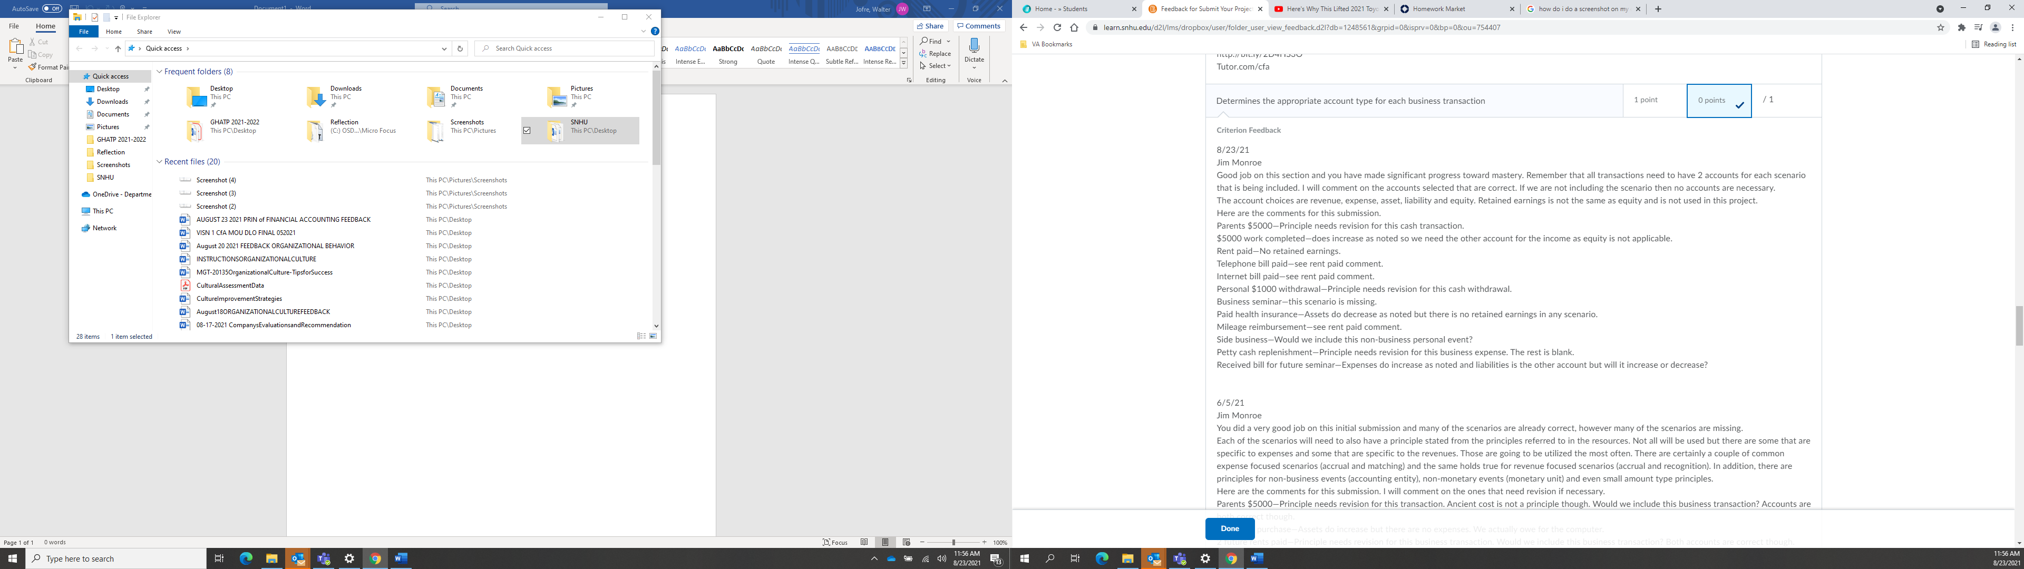This screenshot has height=569, width=2024.
Task: Click the Chrome address bar URL
Action: pyautogui.click(x=1301, y=27)
